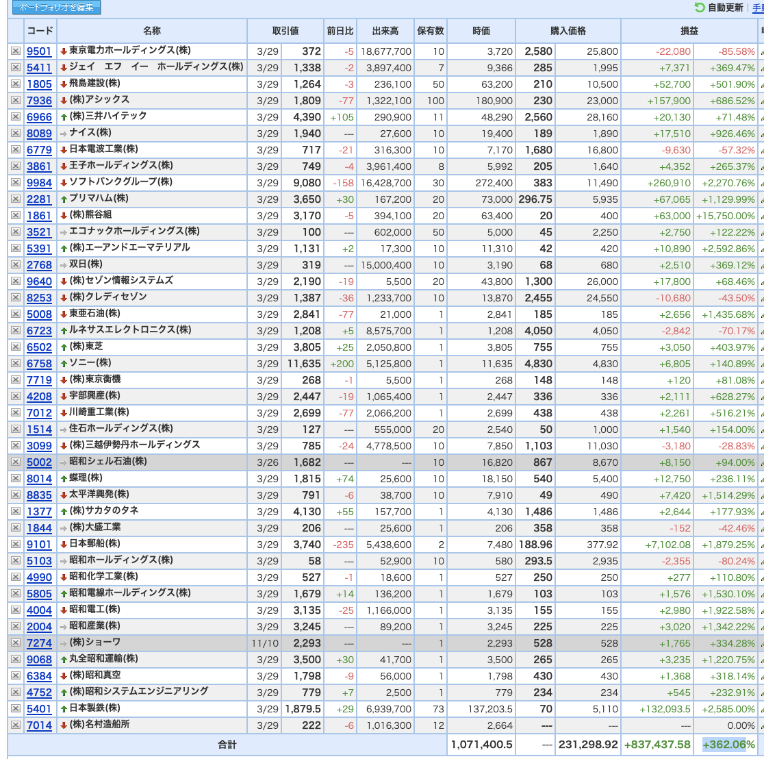Open stock code link 1514
This screenshot has height=759, width=764.
point(39,430)
